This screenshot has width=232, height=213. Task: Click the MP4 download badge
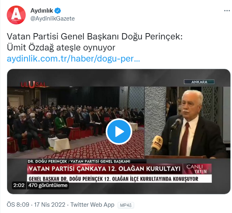coord(126,205)
